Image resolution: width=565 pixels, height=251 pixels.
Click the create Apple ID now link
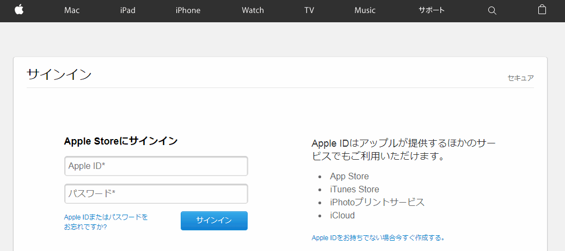378,238
